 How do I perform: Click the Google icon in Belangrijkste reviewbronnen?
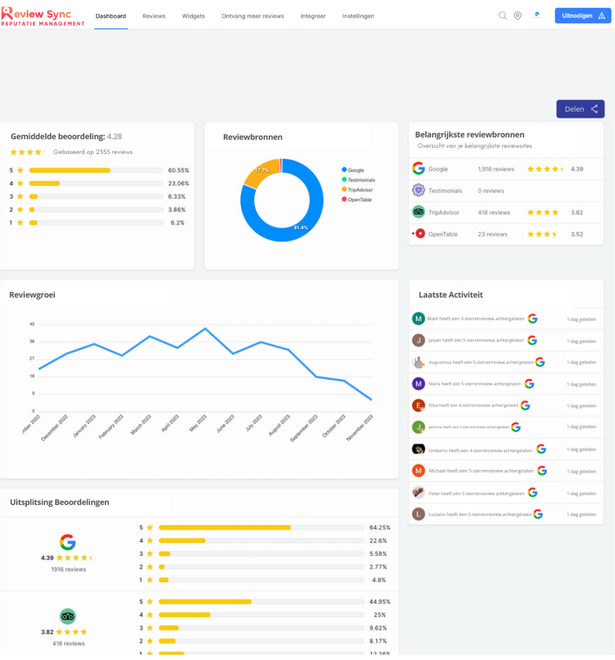click(419, 169)
